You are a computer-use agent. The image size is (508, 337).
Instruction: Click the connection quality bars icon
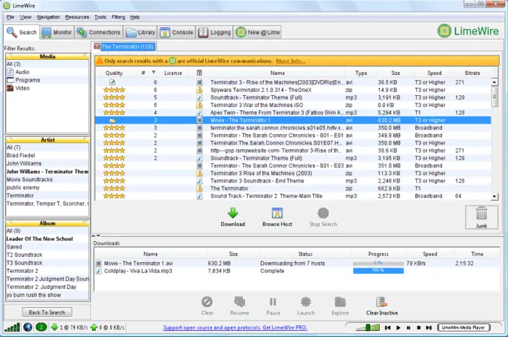coord(13,327)
